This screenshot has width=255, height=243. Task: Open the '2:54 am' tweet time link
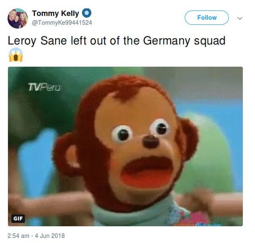click(x=18, y=236)
